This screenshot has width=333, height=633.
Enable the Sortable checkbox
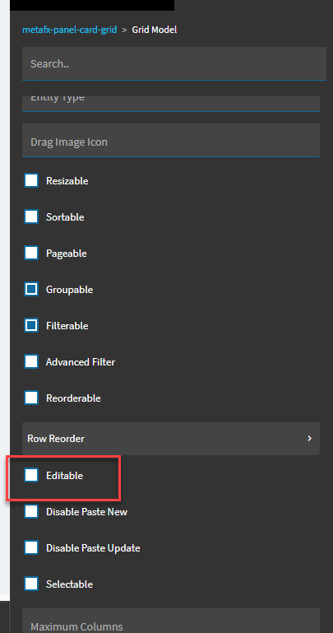coord(31,216)
